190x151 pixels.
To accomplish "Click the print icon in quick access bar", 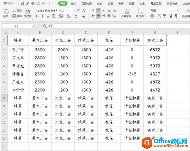I will click(x=33, y=3).
